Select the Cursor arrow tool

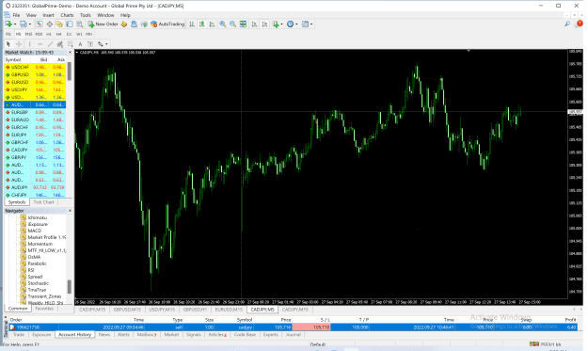coord(8,44)
